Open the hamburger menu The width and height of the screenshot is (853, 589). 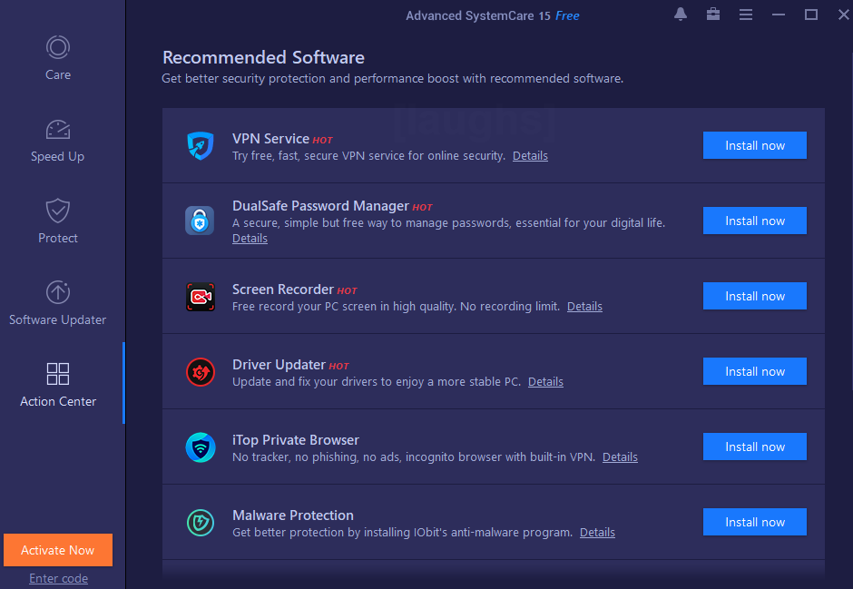(x=746, y=15)
